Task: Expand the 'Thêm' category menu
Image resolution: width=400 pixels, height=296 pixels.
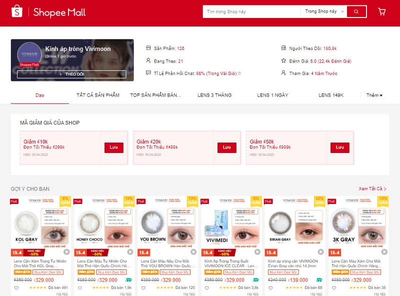Action: (374, 95)
